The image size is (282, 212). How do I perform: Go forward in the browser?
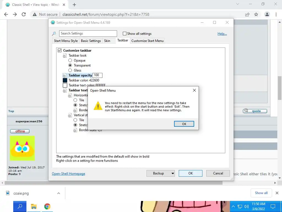(15, 14)
